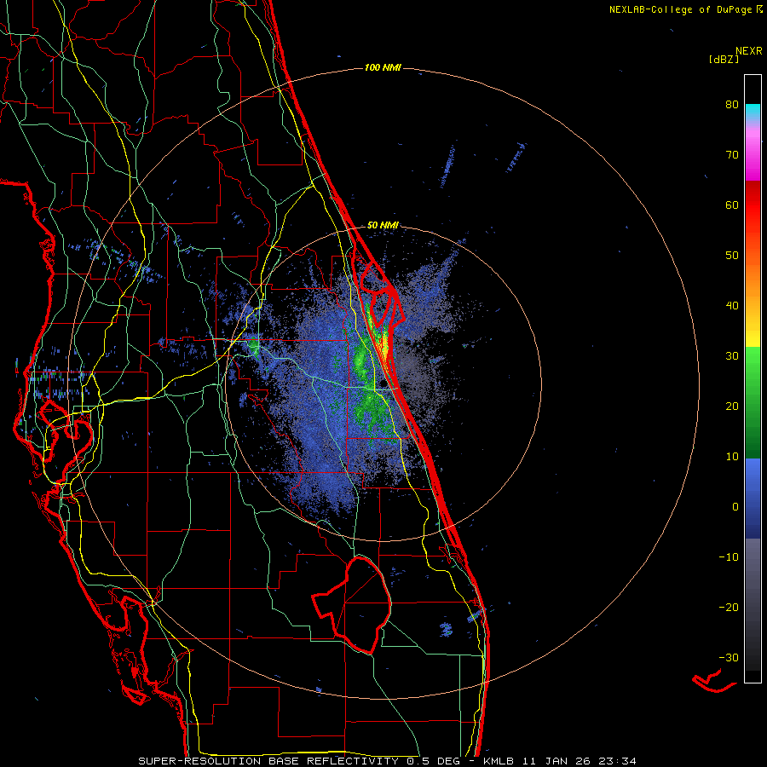Click the positive 20 value on the dBZ scale
The width and height of the screenshot is (767, 767).
732,407
